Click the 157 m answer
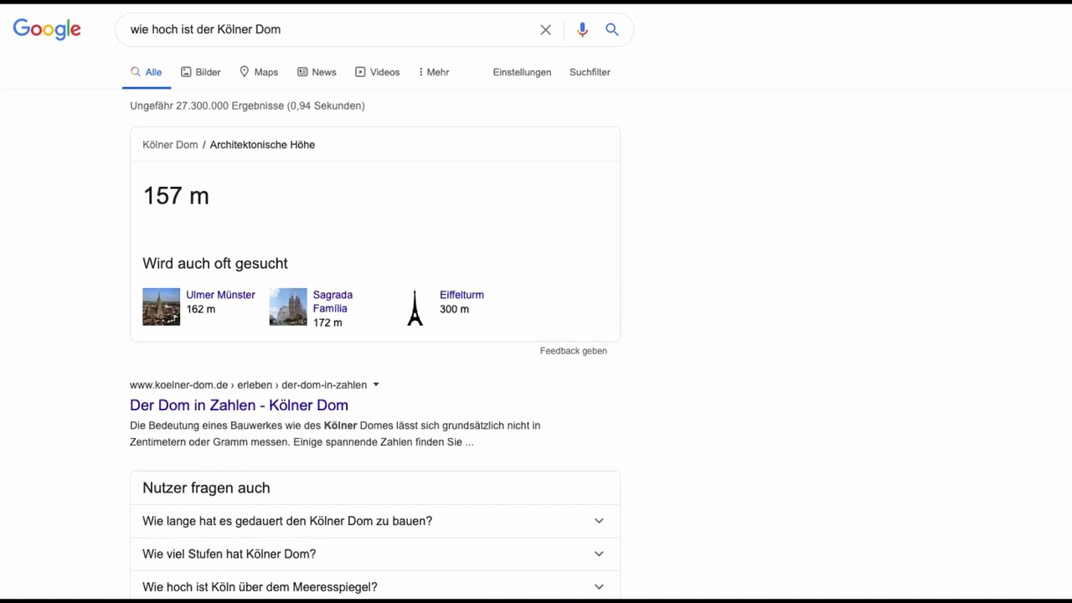 click(x=176, y=196)
